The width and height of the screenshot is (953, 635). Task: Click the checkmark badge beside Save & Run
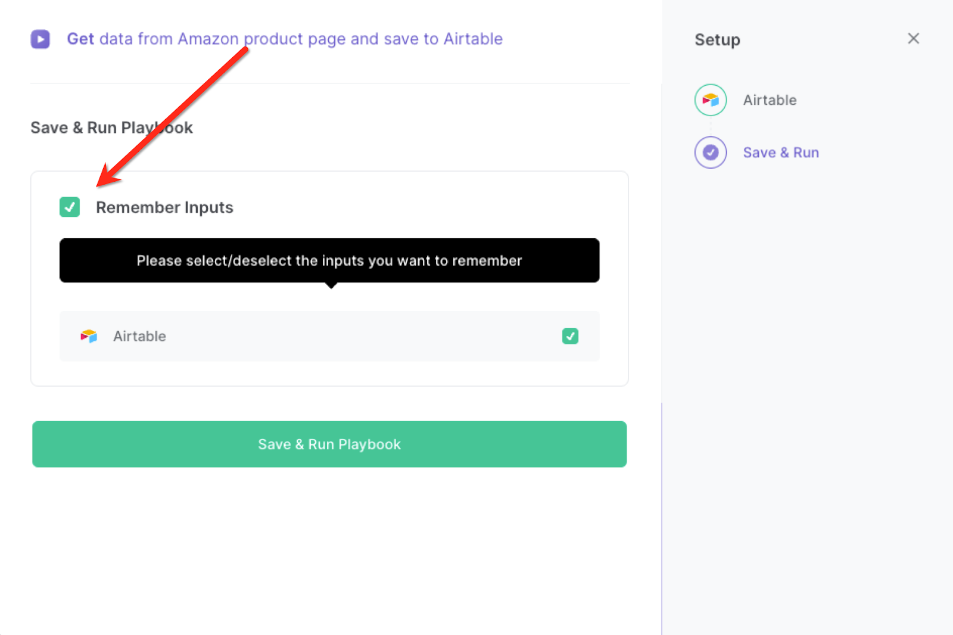(710, 152)
